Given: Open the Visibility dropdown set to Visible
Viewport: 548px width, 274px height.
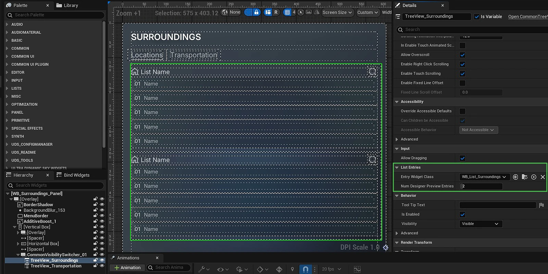Looking at the screenshot, I should pos(480,224).
